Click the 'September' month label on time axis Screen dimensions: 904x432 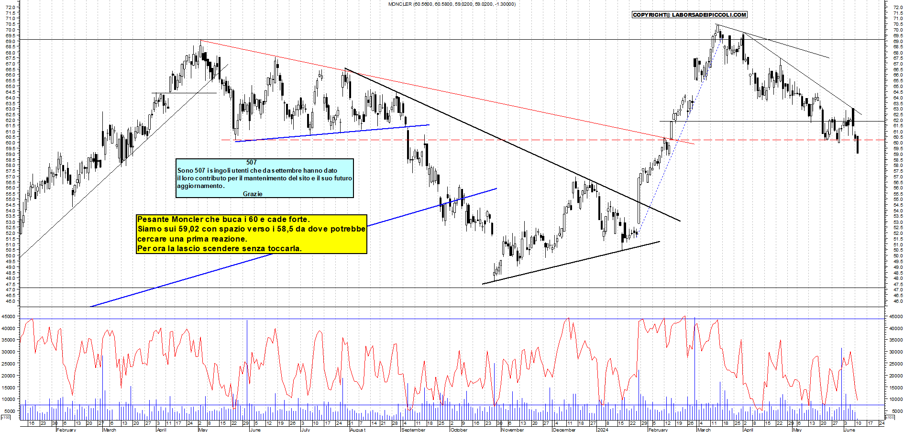pyautogui.click(x=413, y=430)
